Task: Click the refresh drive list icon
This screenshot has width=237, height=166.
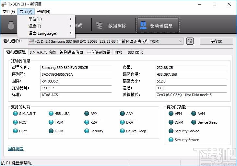Action: click(x=190, y=41)
